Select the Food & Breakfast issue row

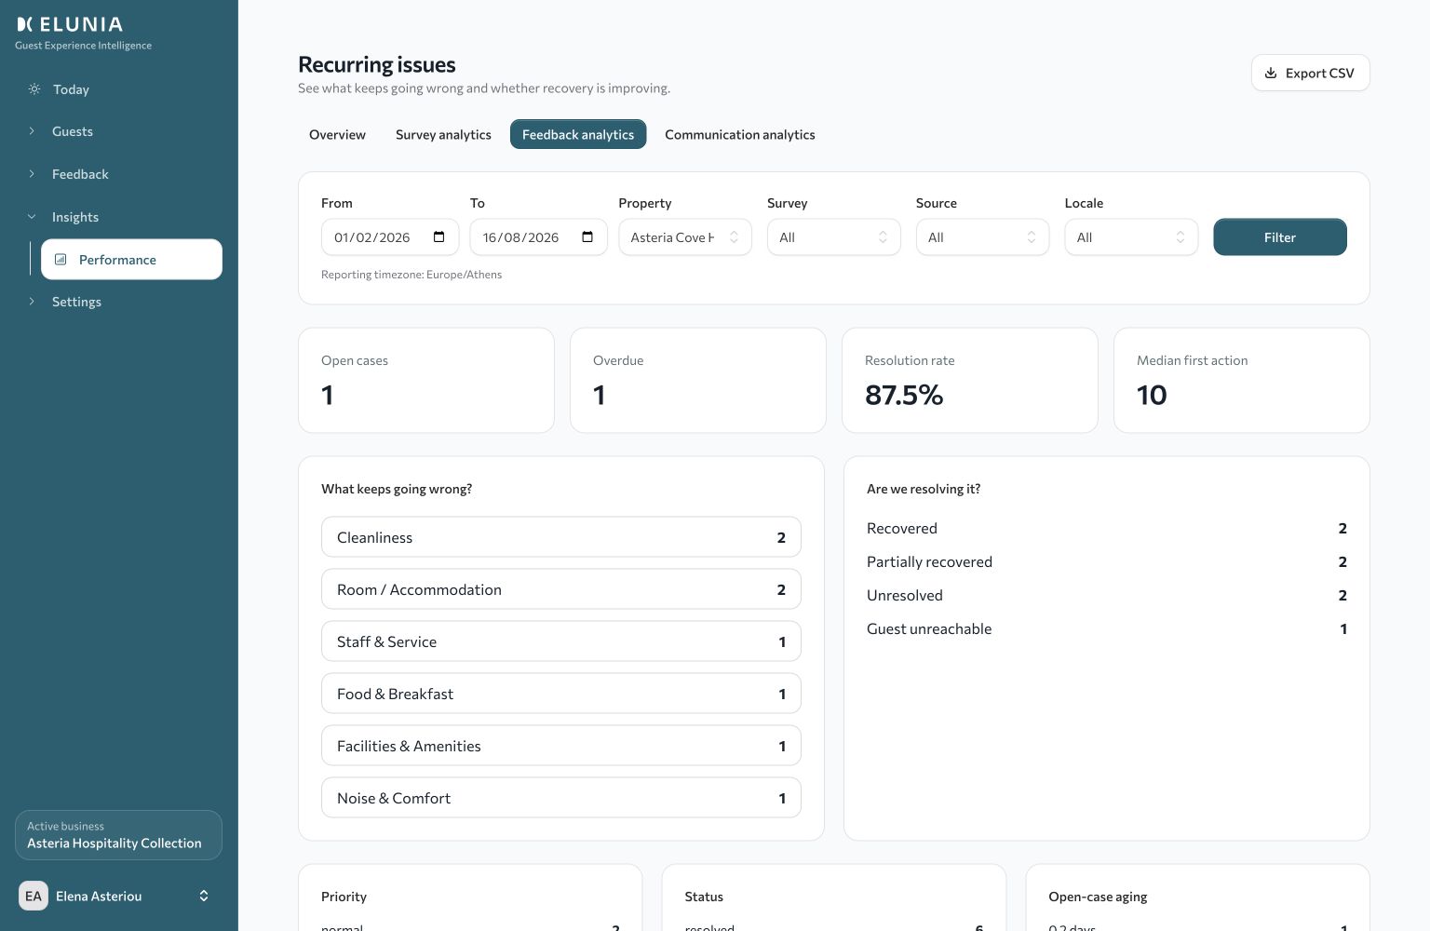[x=561, y=694]
